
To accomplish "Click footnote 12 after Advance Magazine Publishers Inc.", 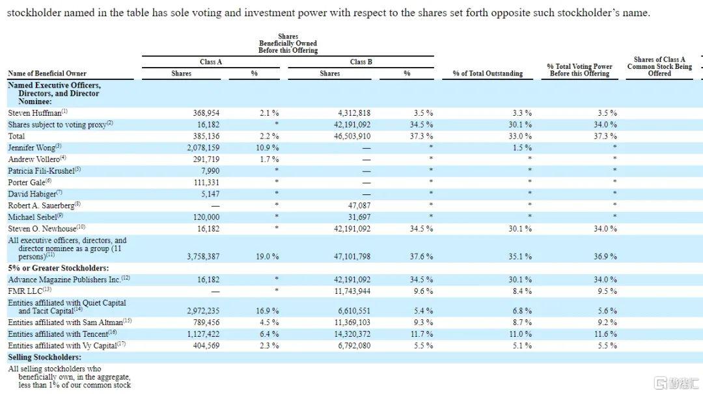I will pos(126,277).
